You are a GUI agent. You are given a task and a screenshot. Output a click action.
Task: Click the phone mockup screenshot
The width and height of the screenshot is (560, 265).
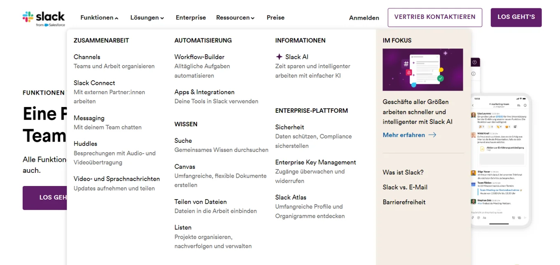tap(501, 160)
